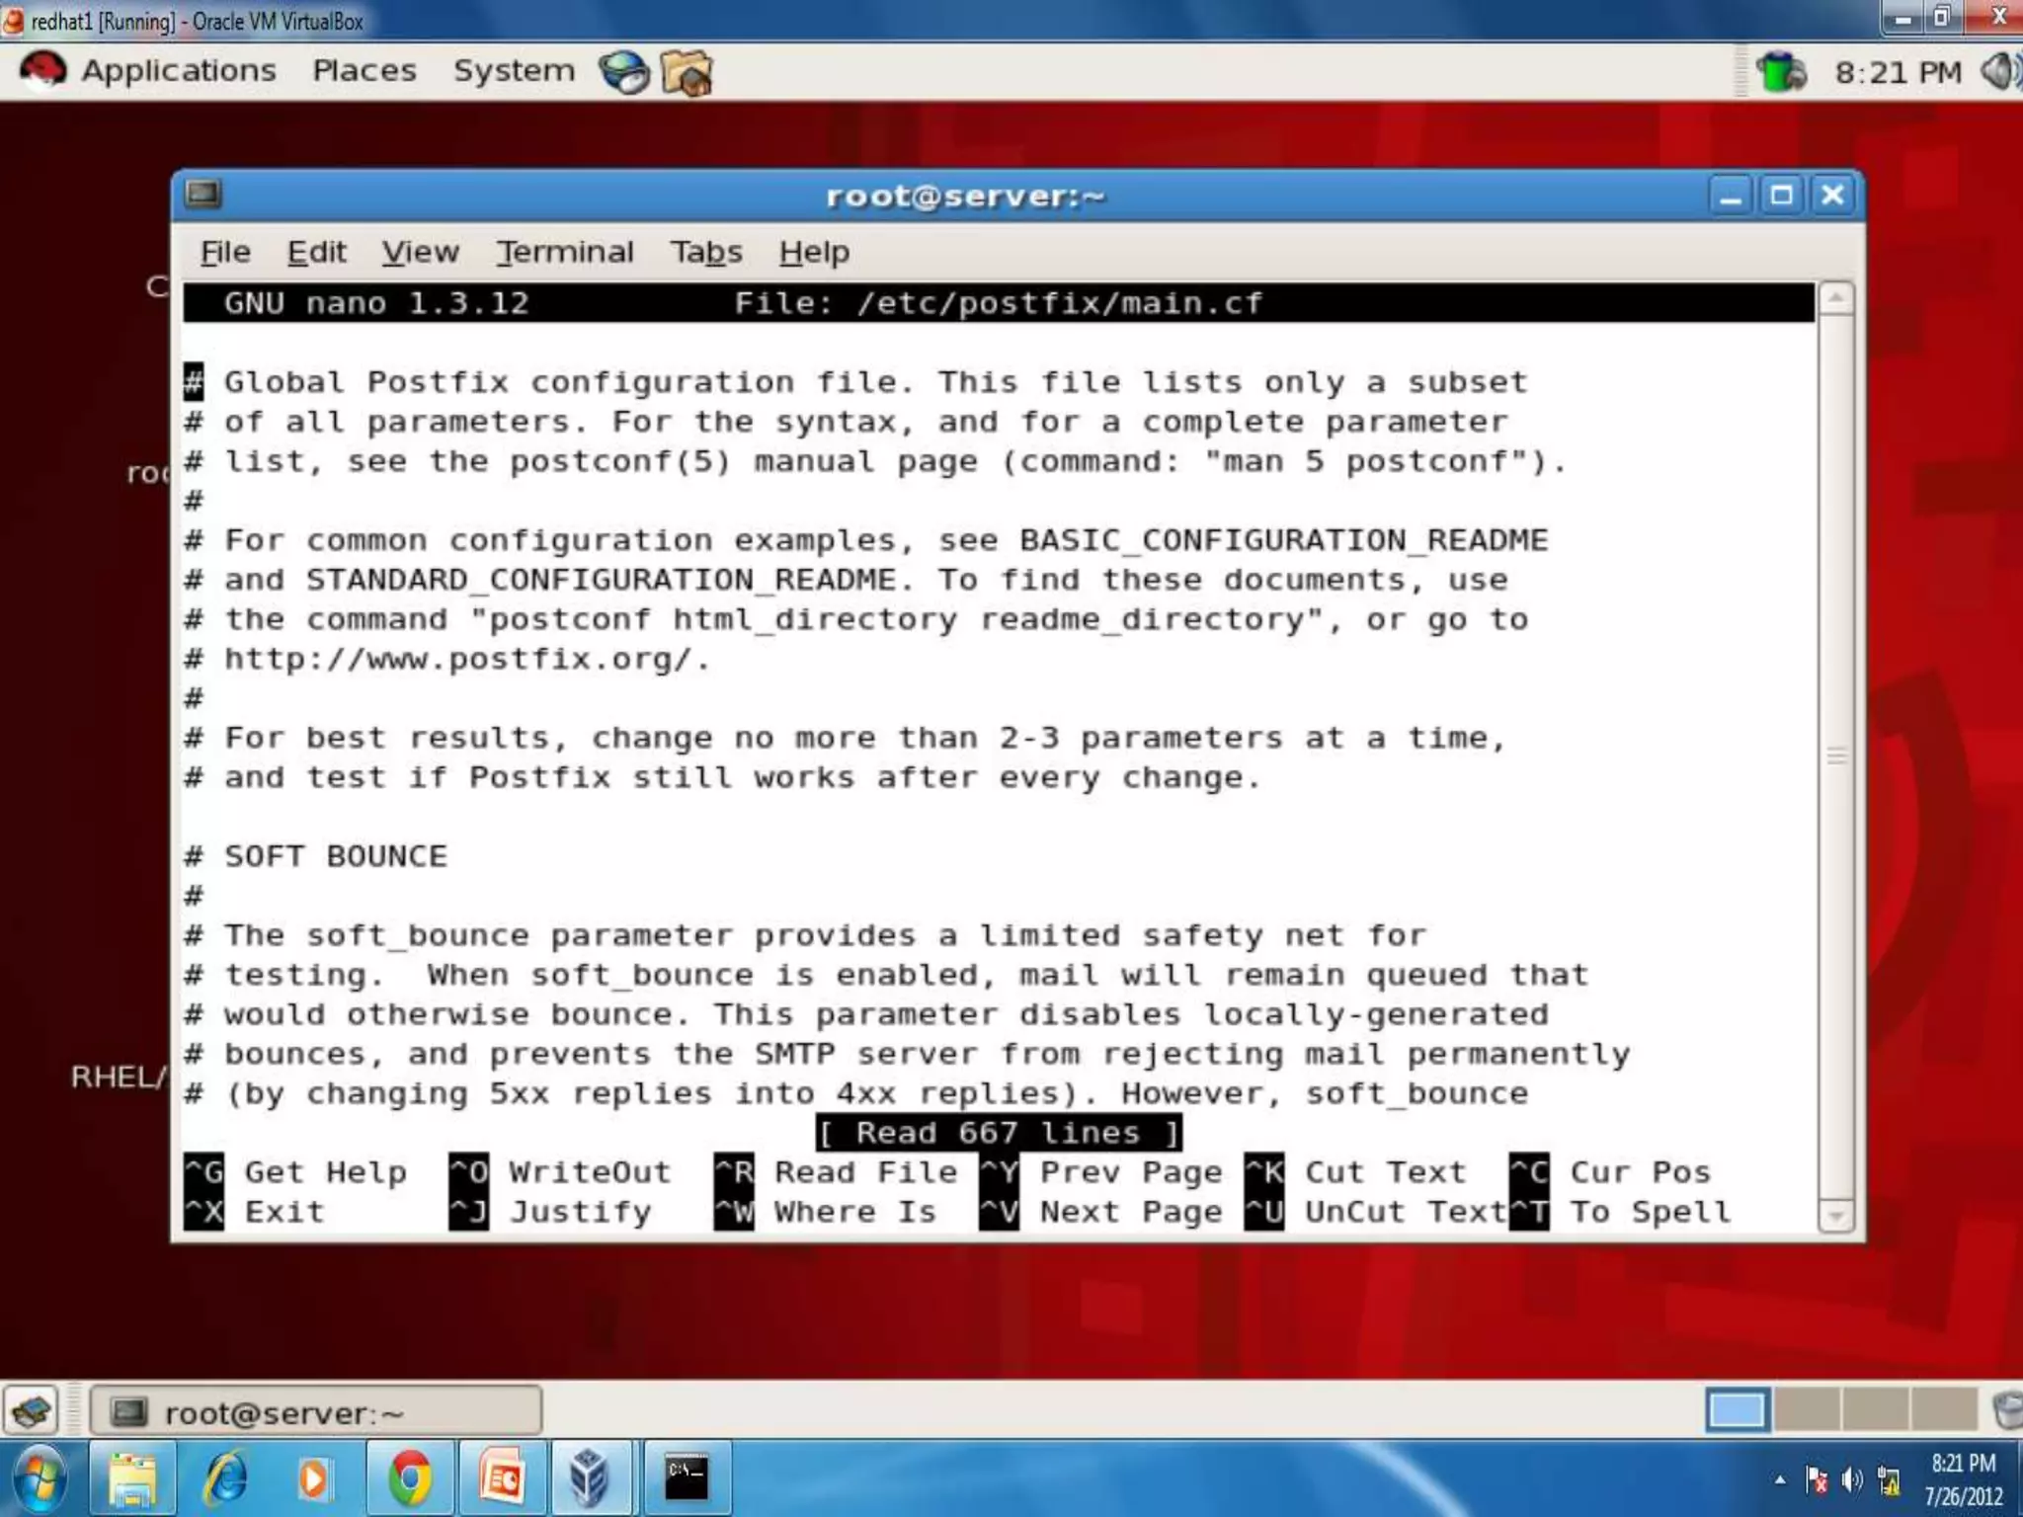Expand the System menu in top panel

pos(514,71)
